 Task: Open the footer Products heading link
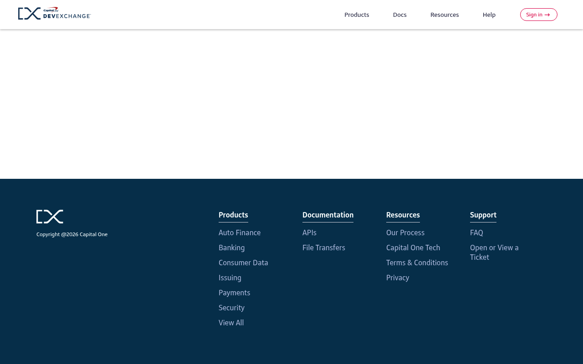[x=233, y=215]
